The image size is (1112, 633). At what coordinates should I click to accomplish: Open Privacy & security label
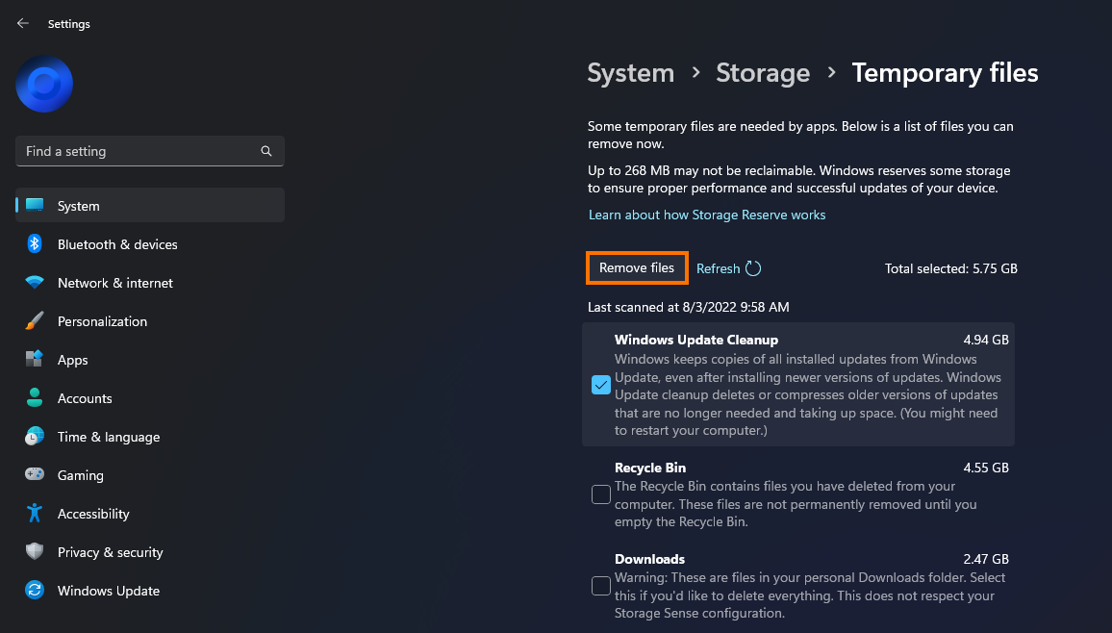tap(110, 552)
